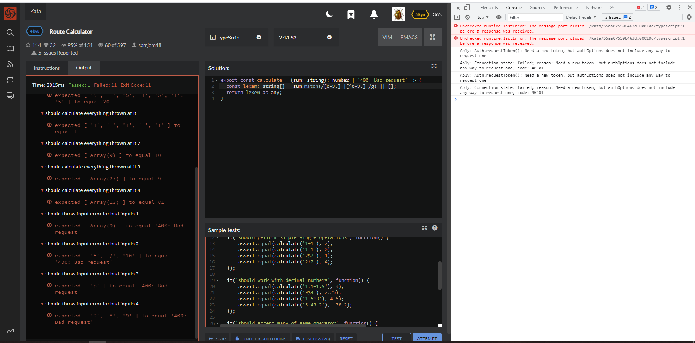Screen dimensions: 695x343
Task: Open the TypeScript language dropdown
Action: point(236,37)
